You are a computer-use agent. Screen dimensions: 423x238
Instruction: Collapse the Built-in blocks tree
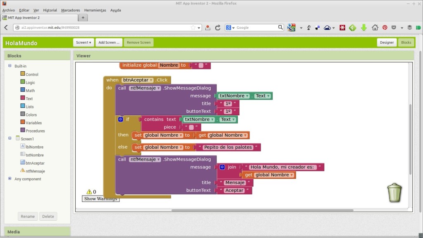pyautogui.click(x=10, y=66)
